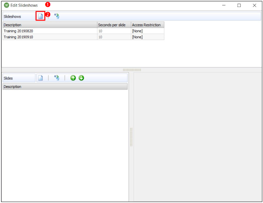Click the horizontal splitter grip between panels
The height and width of the screenshot is (203, 263).
pyautogui.click(x=132, y=70)
